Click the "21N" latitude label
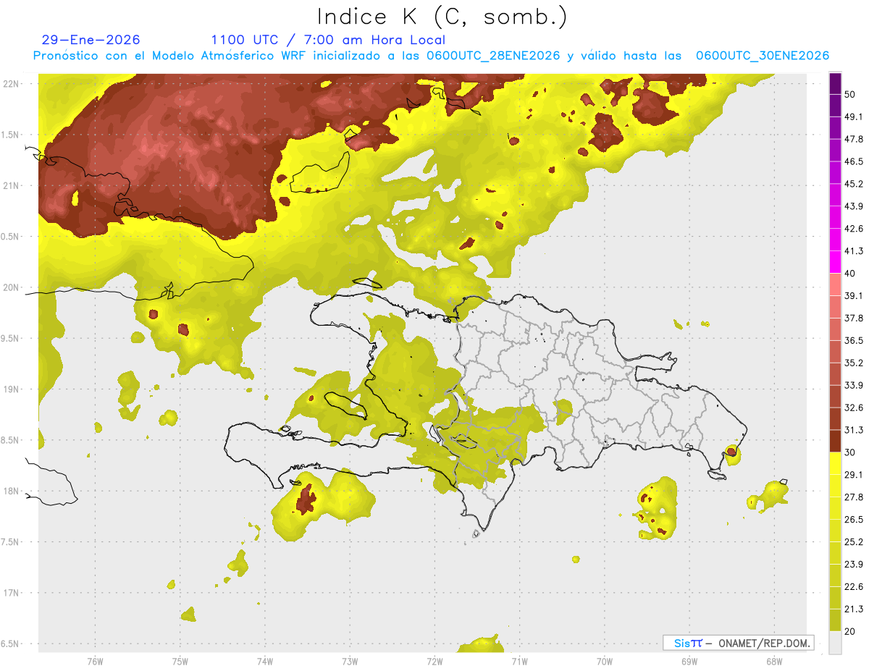 click(12, 185)
